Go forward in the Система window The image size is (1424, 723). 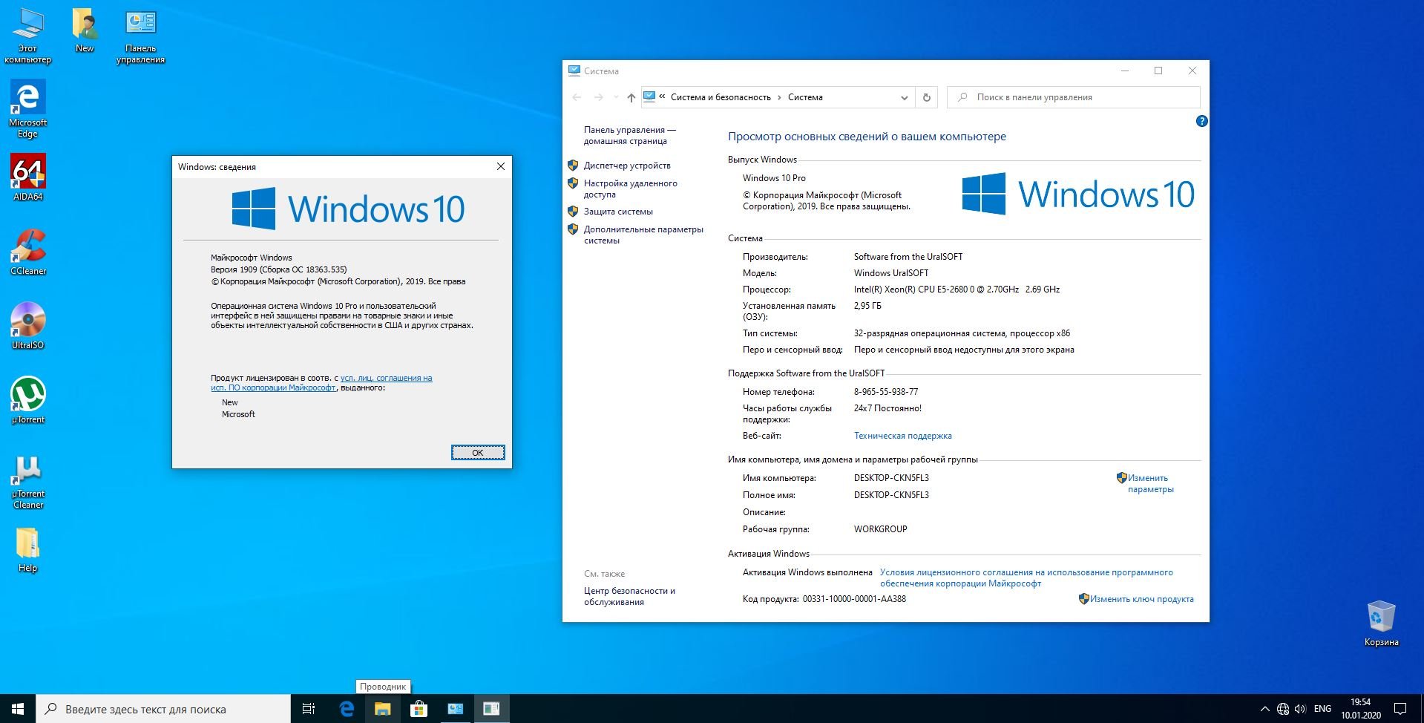tap(598, 97)
